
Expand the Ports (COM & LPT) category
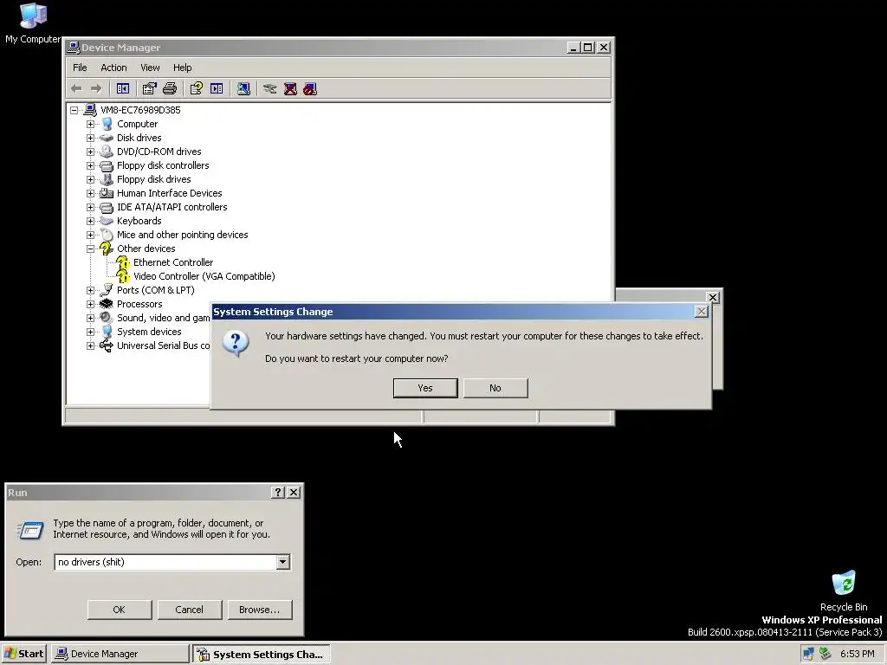pos(90,290)
